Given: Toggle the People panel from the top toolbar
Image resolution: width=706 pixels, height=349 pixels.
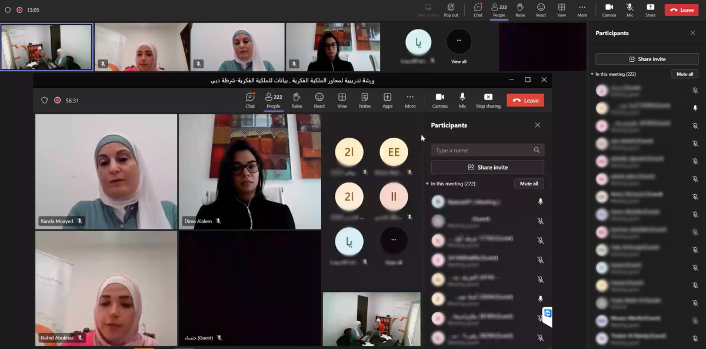Looking at the screenshot, I should pyautogui.click(x=499, y=9).
